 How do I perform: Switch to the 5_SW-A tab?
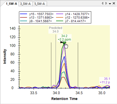(x=39, y=4)
